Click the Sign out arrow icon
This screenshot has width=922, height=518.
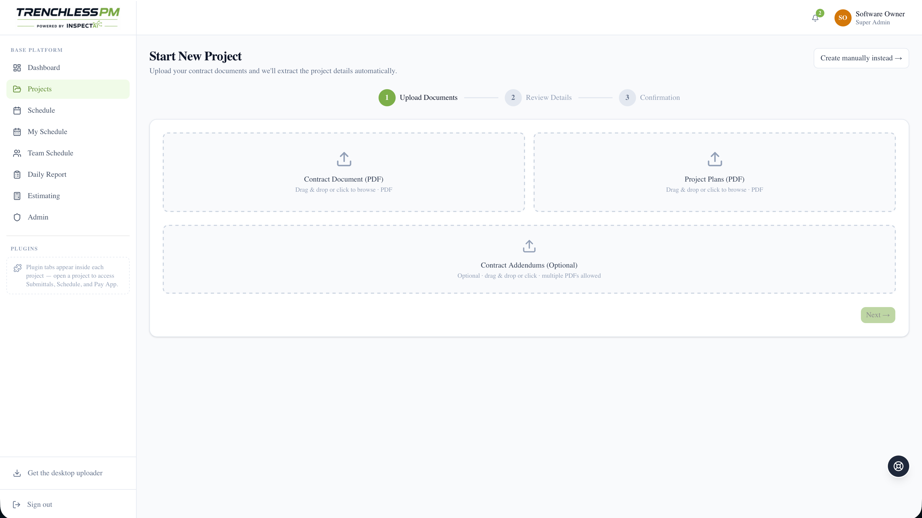pyautogui.click(x=17, y=504)
